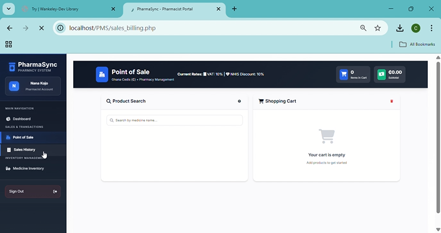This screenshot has height=233, width=441.
Task: Bookmark this page with star icon
Action: [x=378, y=28]
